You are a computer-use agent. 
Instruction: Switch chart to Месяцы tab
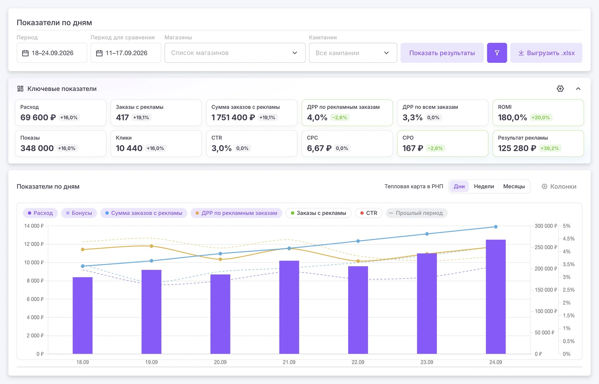pyautogui.click(x=514, y=186)
